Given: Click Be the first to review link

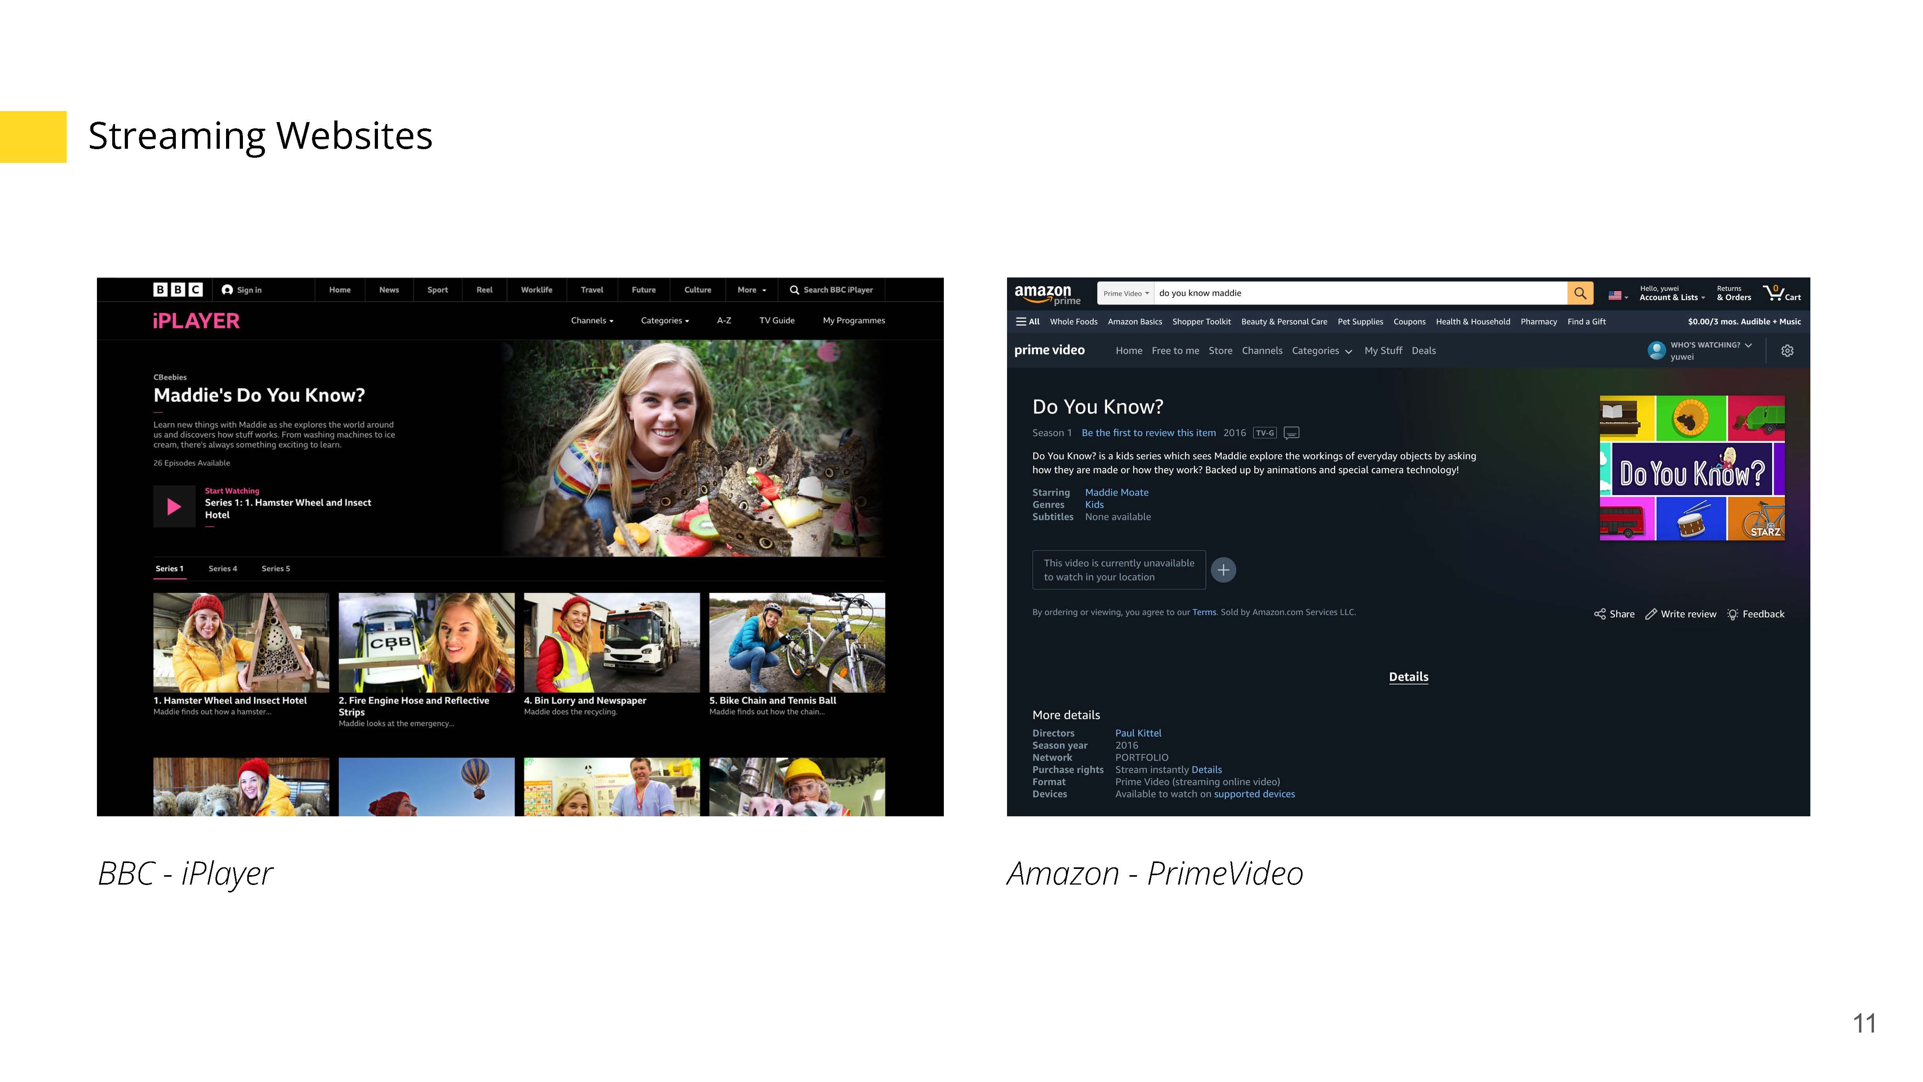Looking at the screenshot, I should [x=1148, y=433].
